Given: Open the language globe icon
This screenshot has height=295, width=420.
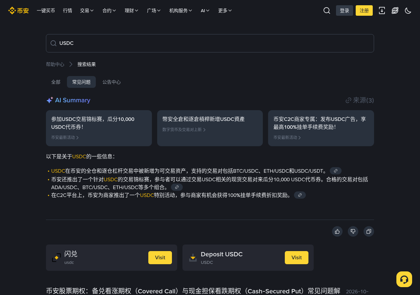Looking at the screenshot, I should point(395,10).
